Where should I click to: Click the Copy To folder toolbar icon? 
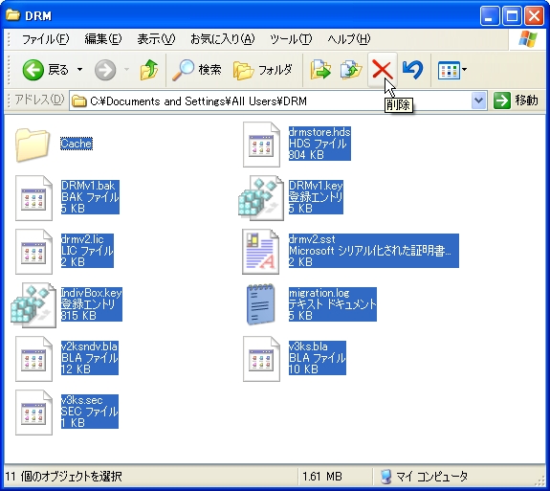(x=351, y=70)
